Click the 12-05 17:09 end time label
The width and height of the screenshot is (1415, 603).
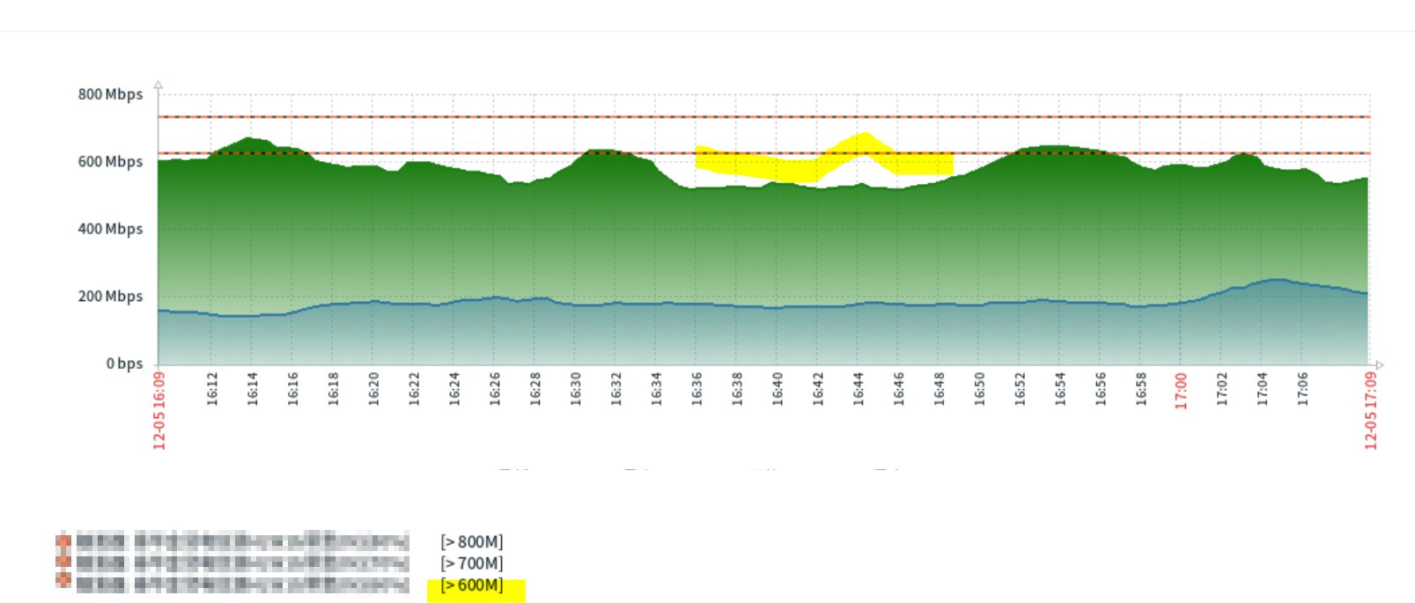click(x=1371, y=410)
